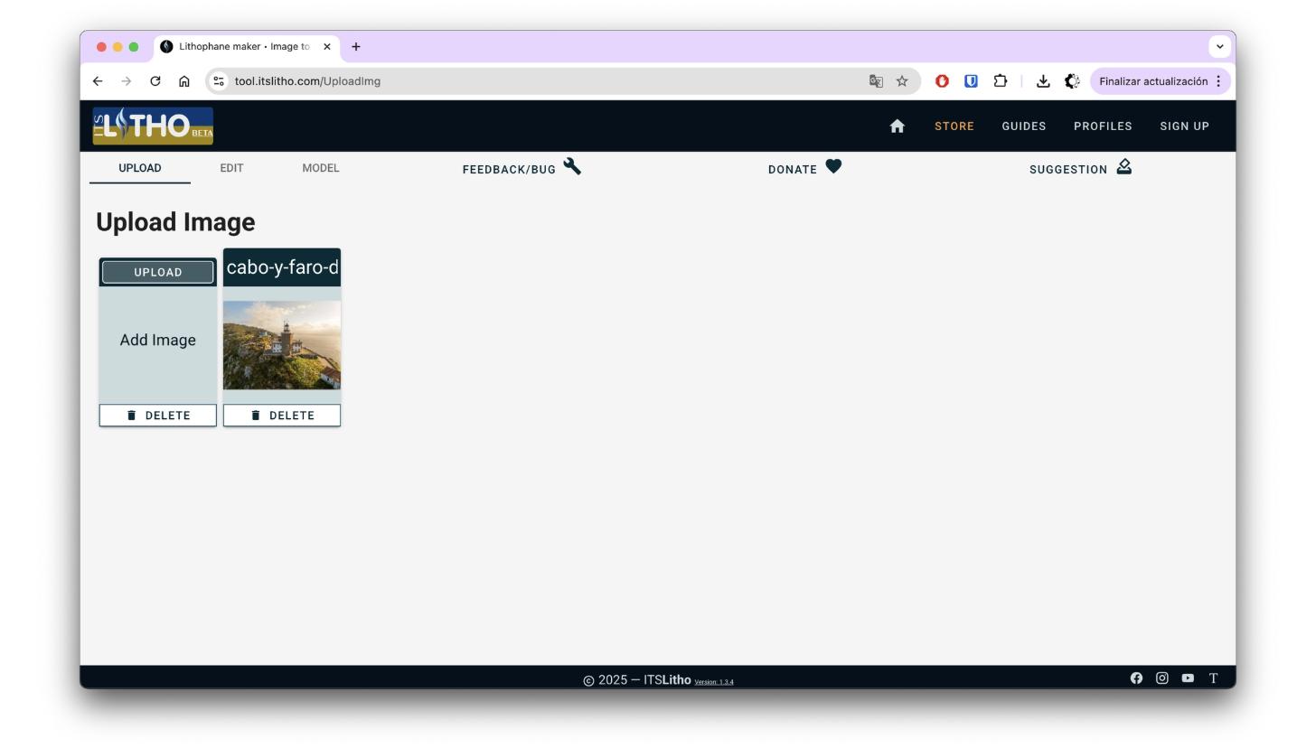Delete the empty Add Image card

click(x=158, y=416)
